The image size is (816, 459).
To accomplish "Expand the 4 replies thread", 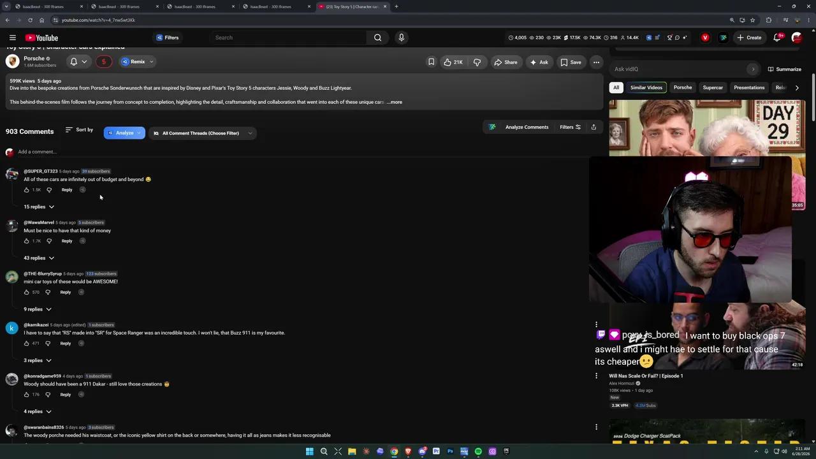I will point(38,412).
